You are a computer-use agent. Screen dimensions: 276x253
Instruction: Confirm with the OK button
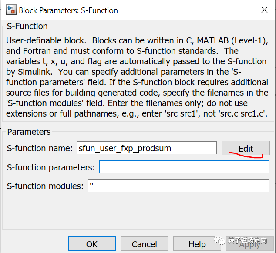[x=92, y=244]
